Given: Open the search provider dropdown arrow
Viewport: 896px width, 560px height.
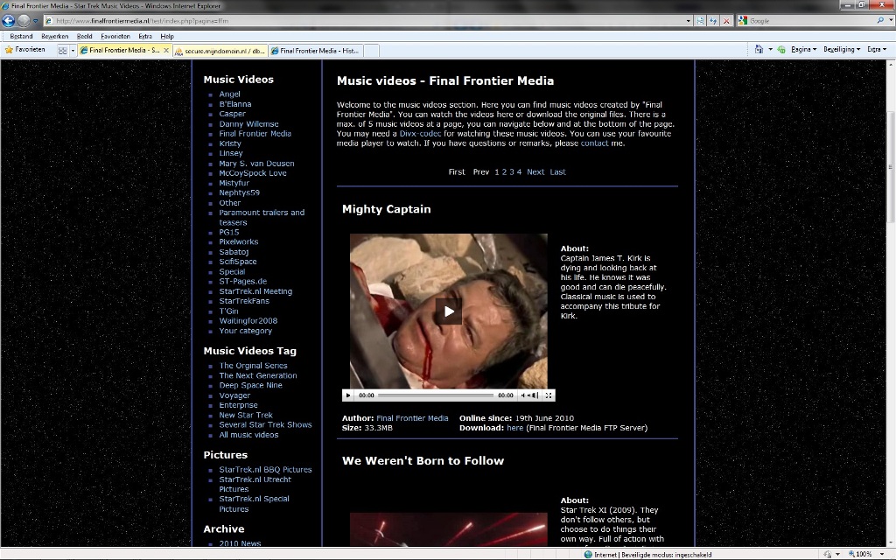Looking at the screenshot, I should coord(889,21).
